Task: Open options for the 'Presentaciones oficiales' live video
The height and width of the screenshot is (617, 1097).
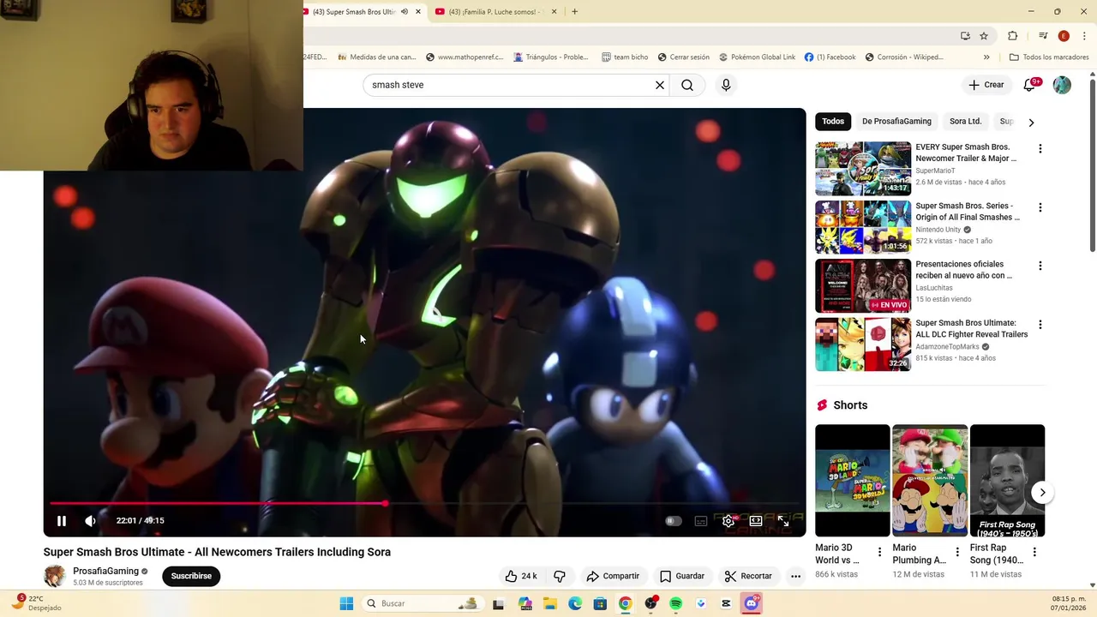Action: [x=1040, y=266]
